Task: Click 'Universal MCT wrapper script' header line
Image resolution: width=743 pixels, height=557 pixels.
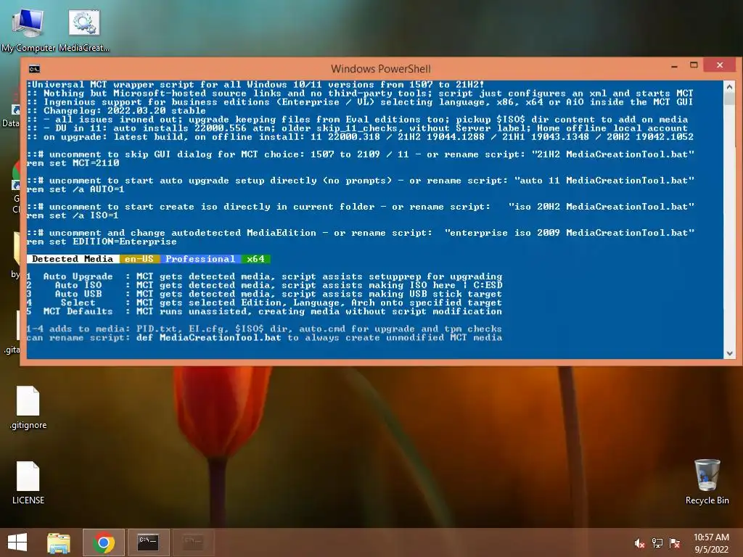Action: click(x=256, y=85)
